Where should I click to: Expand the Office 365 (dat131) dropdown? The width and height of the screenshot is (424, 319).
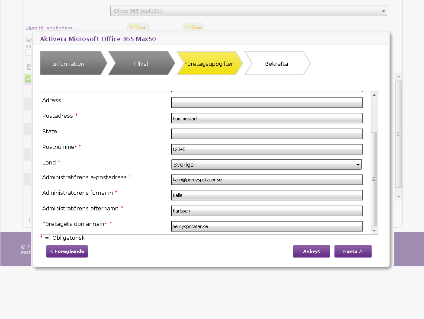click(249, 11)
